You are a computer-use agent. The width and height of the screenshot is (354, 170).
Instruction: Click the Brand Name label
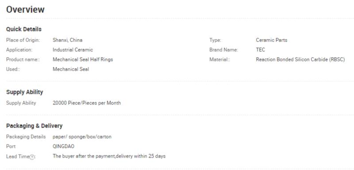(x=223, y=50)
